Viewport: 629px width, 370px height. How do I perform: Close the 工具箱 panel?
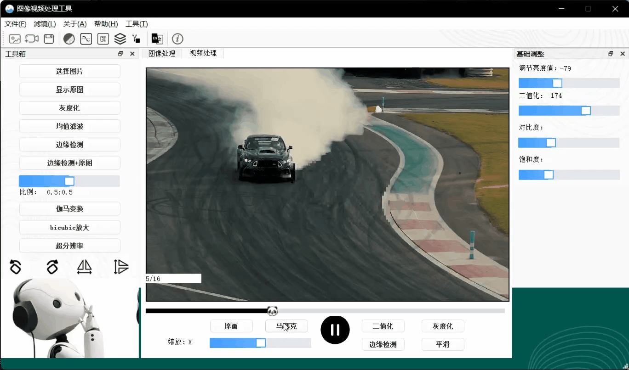(x=132, y=54)
